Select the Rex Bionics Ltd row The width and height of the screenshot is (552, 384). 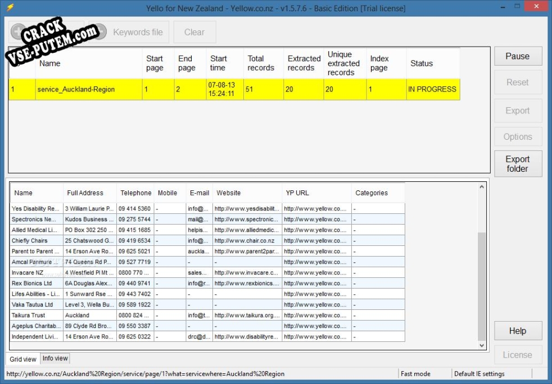207,284
